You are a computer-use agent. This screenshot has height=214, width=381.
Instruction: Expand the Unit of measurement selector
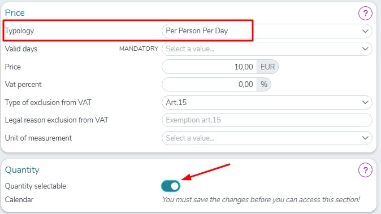tap(267, 138)
